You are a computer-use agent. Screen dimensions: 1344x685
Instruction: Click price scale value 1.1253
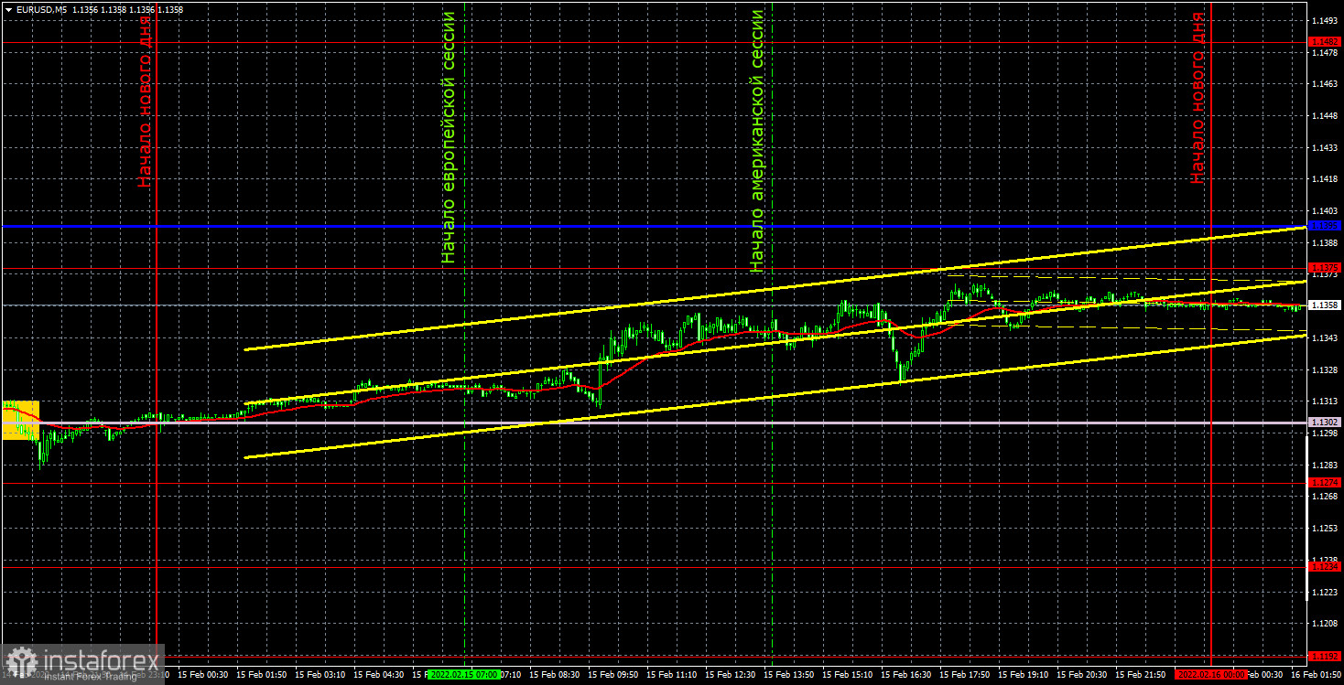coord(1325,529)
